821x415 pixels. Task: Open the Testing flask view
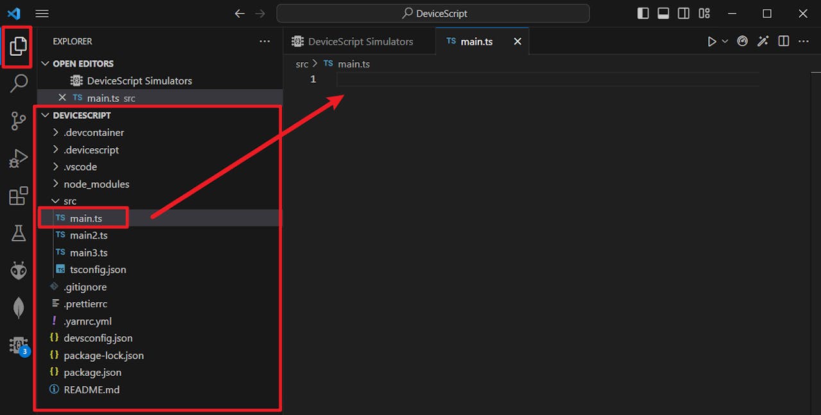coord(19,233)
